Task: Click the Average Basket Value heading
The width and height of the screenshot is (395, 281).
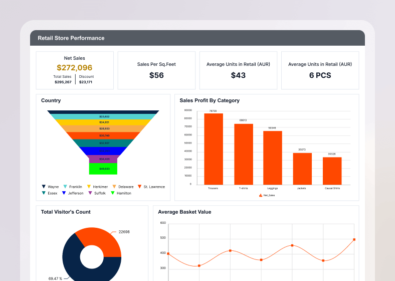Action: [x=184, y=212]
